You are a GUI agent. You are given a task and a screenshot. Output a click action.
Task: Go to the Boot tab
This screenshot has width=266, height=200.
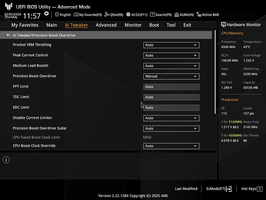(x=154, y=25)
